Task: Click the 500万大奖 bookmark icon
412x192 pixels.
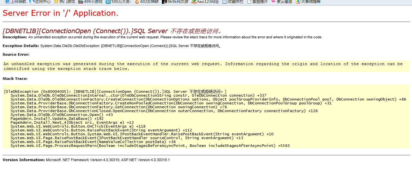Action: [108, 2]
